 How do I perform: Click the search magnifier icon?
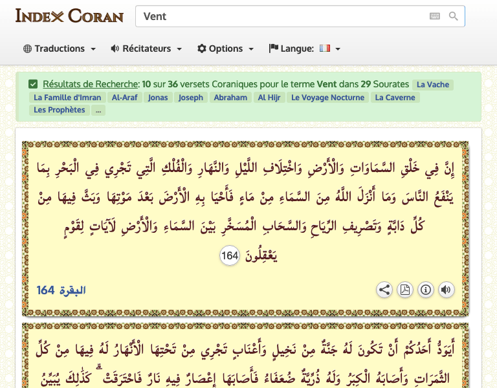tap(453, 16)
